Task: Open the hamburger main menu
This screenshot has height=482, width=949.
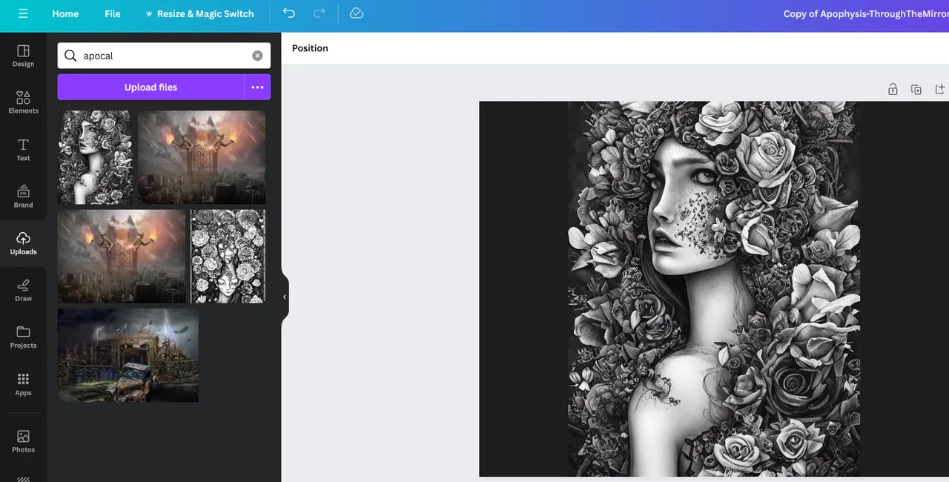Action: pos(23,13)
